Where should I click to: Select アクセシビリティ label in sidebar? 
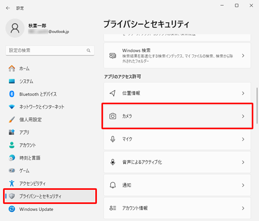click(x=33, y=183)
